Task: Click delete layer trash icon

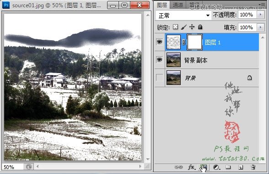Action: click(253, 167)
